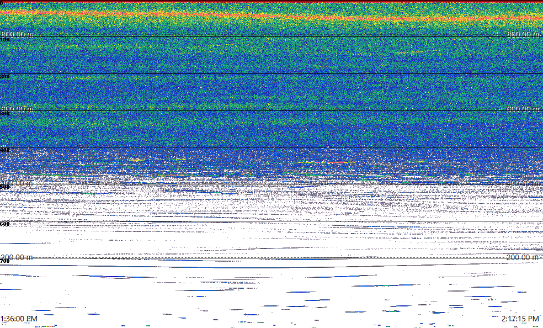The image size is (543, 328).
Task: Select the bold 200 range marker label
Action: [5, 77]
